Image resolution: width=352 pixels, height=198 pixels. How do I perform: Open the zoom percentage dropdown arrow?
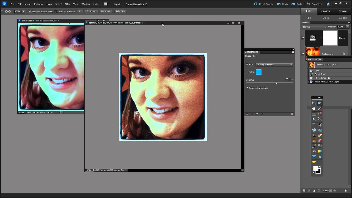tap(23, 12)
